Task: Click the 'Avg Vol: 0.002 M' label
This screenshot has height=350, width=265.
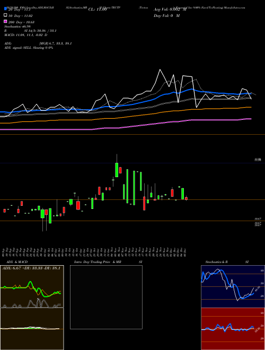Action: [170, 10]
